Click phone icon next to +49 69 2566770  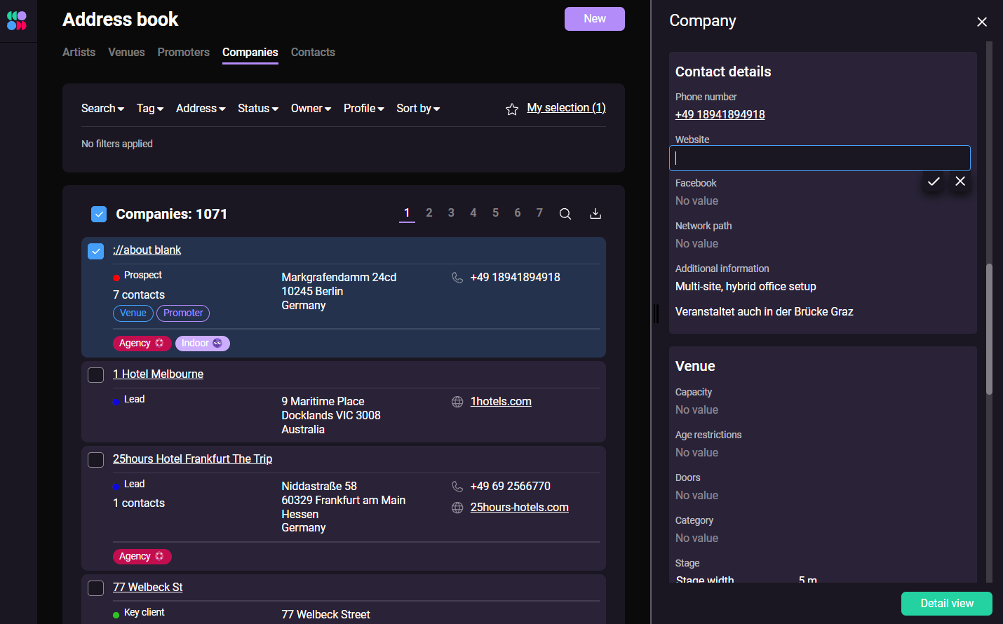(x=457, y=487)
